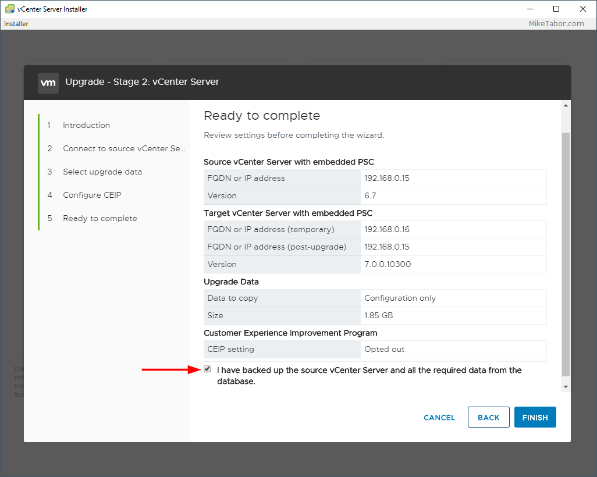This screenshot has width=597, height=477.
Task: Go to step 4 Configure CEIP
Action: (x=92, y=195)
